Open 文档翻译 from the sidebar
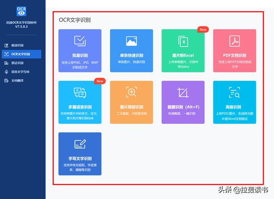 [18, 80]
